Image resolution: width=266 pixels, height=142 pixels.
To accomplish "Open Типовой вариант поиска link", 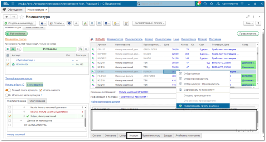I will [19, 78].
